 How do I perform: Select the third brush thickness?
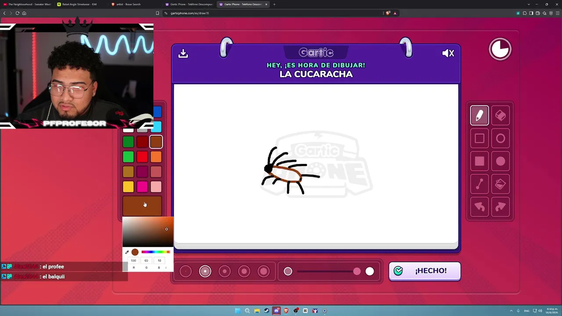coord(224,271)
